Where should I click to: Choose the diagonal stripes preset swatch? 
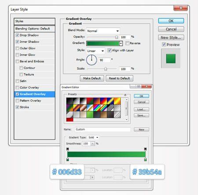(110, 108)
